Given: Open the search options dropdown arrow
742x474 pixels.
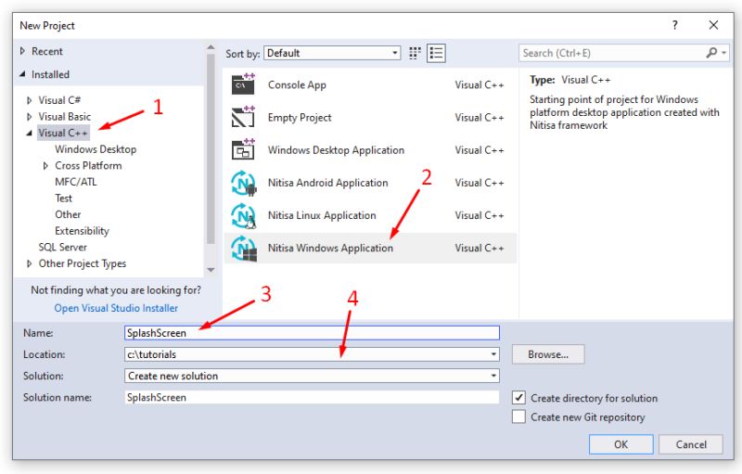Looking at the screenshot, I should point(724,53).
